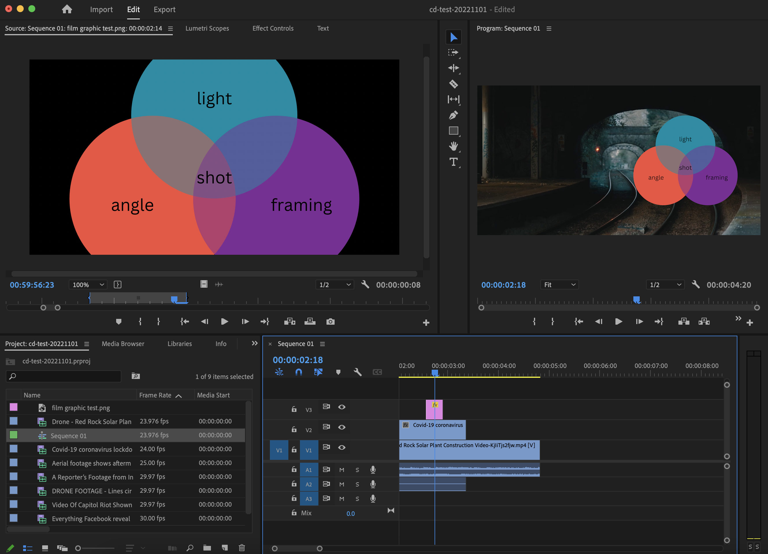Screen dimensions: 768x554
Task: Select Track Select Forward tool
Action: (453, 53)
